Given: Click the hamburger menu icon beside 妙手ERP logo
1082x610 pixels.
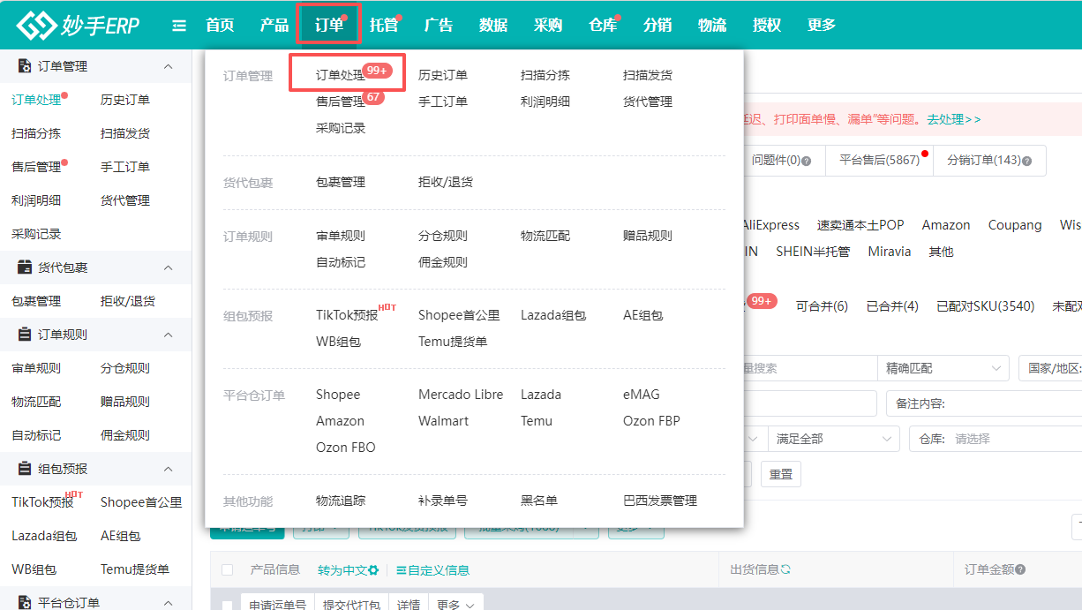Looking at the screenshot, I should [x=179, y=25].
